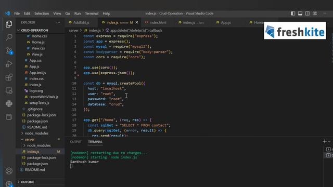Open the new terminal launch profile dropdown
The image size is (333, 187).
coord(329,141)
